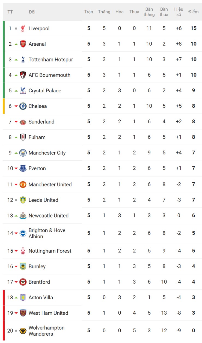Click the Manchester City badge icon
The image size is (202, 343).
[23, 153]
